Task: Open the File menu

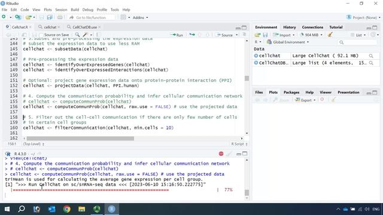Action: pos(4,10)
